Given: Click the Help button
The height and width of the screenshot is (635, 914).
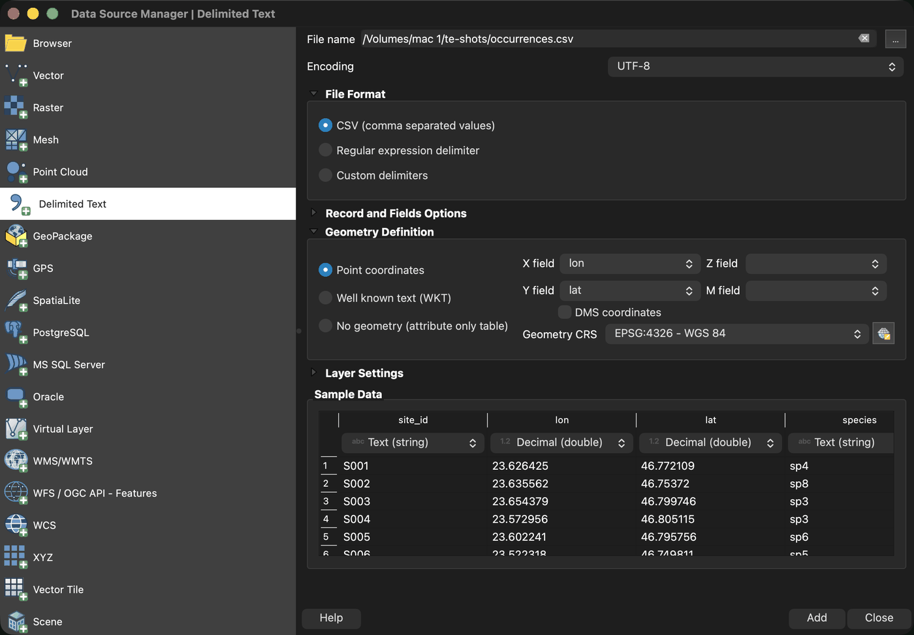Looking at the screenshot, I should (x=331, y=618).
